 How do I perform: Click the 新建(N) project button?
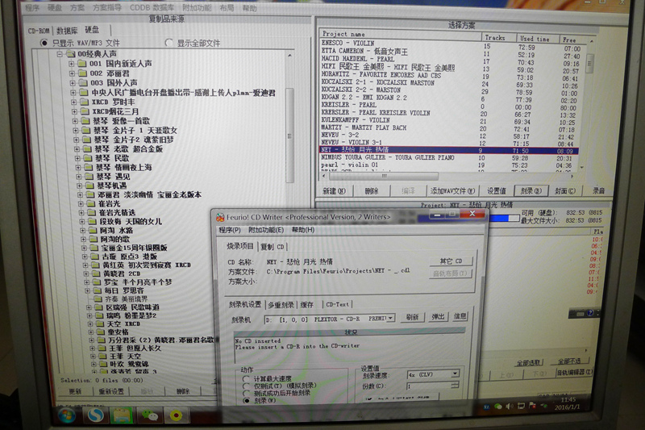pos(334,191)
